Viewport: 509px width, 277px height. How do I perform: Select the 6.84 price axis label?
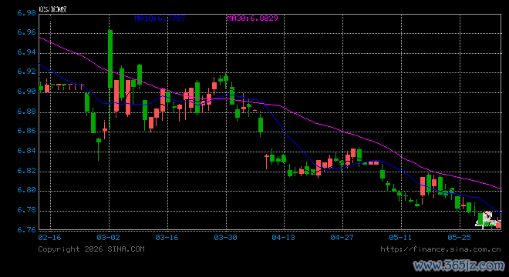pos(27,151)
